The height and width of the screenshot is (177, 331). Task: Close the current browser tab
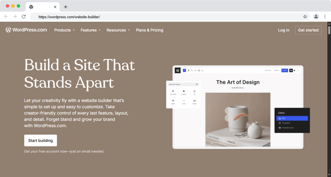(55, 7)
